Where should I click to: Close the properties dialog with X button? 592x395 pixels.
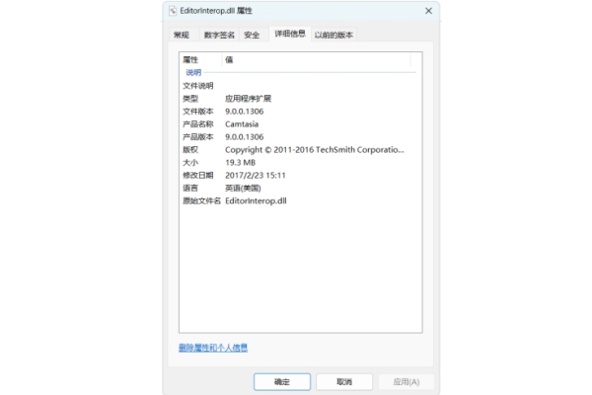(x=427, y=10)
